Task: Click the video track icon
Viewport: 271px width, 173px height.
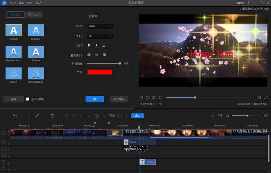Action: pyautogui.click(x=3, y=132)
